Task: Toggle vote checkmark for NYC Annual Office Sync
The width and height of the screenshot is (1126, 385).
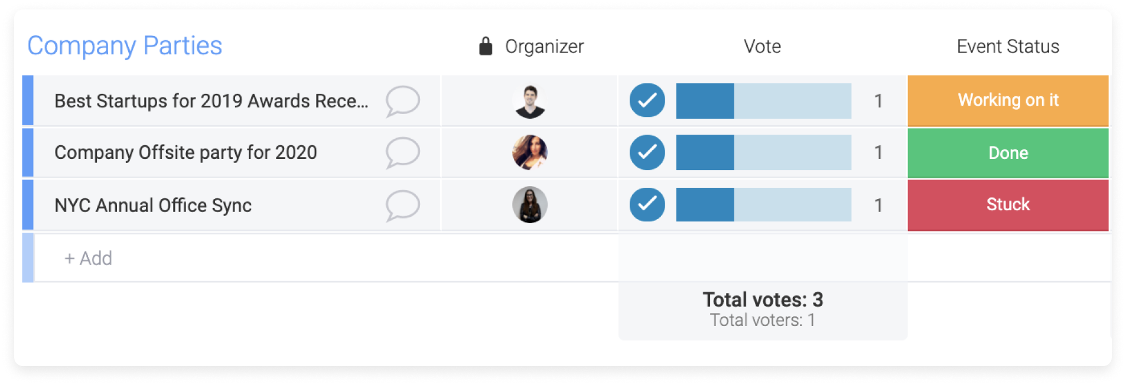Action: coord(647,204)
